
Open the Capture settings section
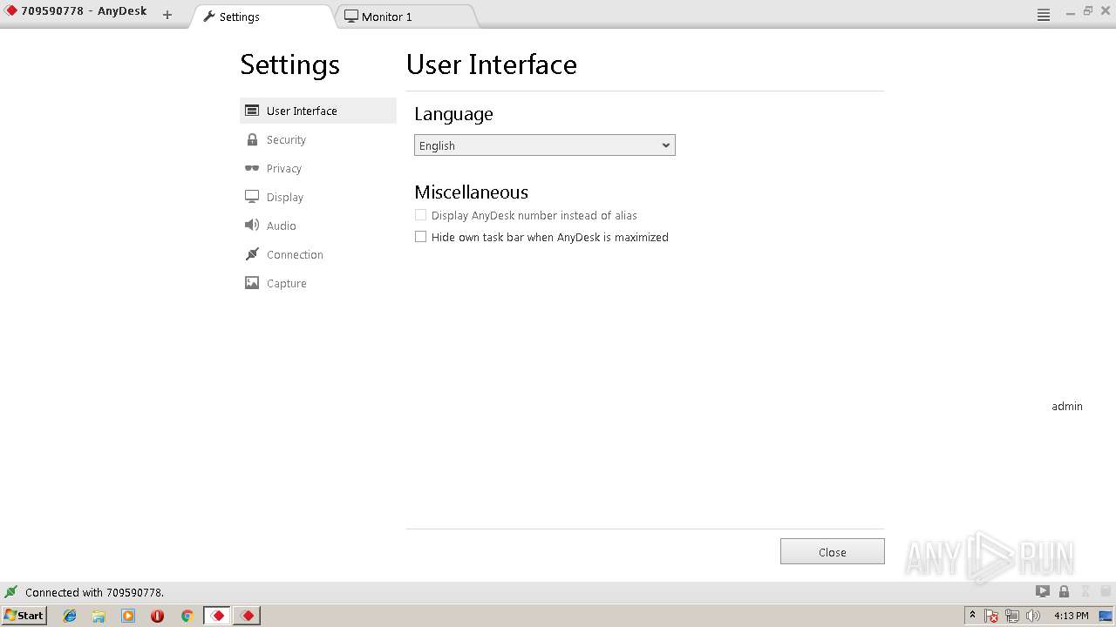317,283
